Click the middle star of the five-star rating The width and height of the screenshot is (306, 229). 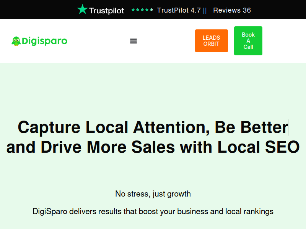coord(142,10)
